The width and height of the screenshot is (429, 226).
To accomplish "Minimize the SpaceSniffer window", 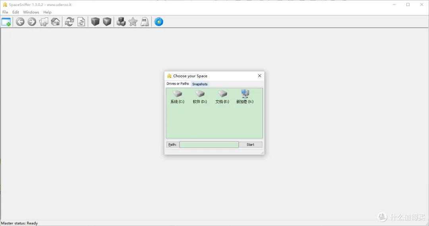I will point(394,5).
